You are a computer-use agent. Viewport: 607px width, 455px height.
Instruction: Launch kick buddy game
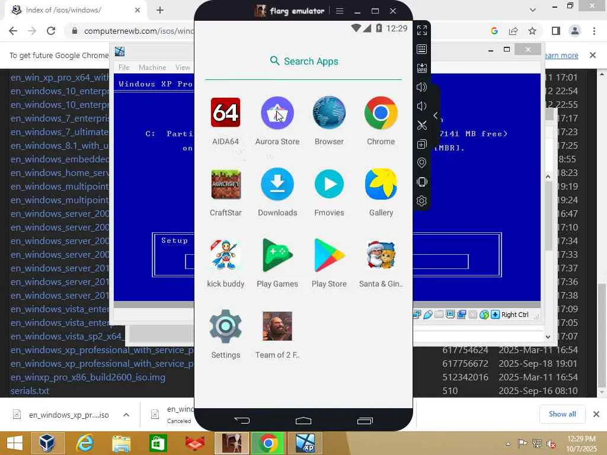tap(225, 255)
